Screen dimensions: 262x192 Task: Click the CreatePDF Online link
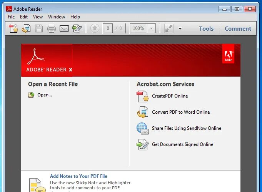coord(170,96)
